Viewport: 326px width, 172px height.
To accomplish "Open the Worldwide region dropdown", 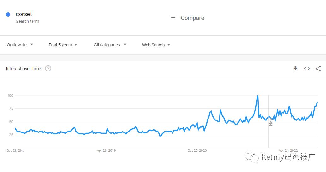I will point(20,45).
